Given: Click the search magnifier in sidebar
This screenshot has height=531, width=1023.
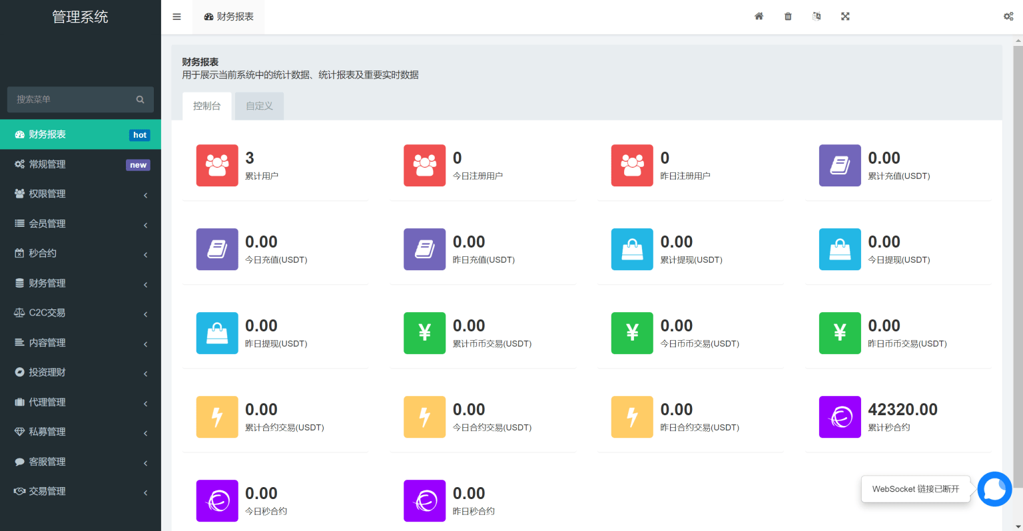Looking at the screenshot, I should [140, 100].
